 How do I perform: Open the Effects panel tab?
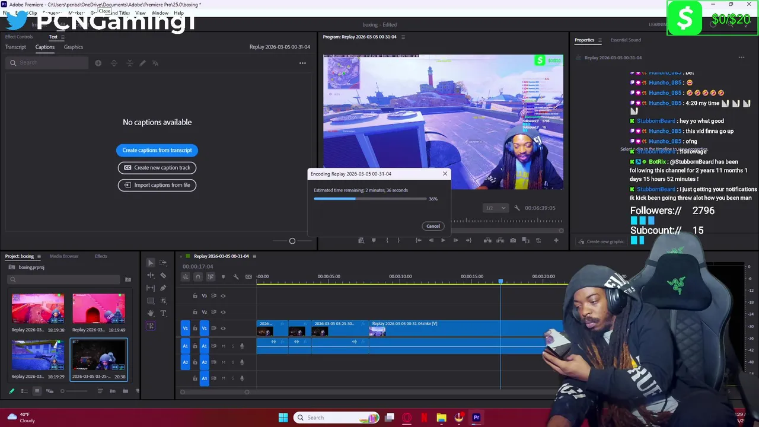pyautogui.click(x=101, y=256)
